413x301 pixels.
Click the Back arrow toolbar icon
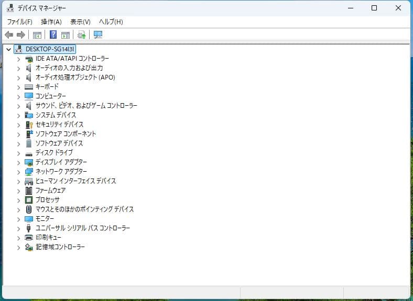pos(9,35)
